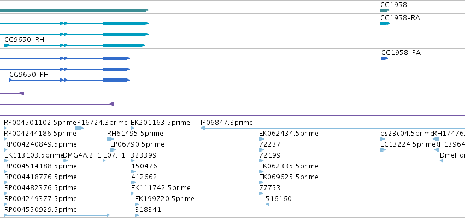The image size is (465, 218).
Task: Click the large CG9650-RH final exon box
Action: 123,45
